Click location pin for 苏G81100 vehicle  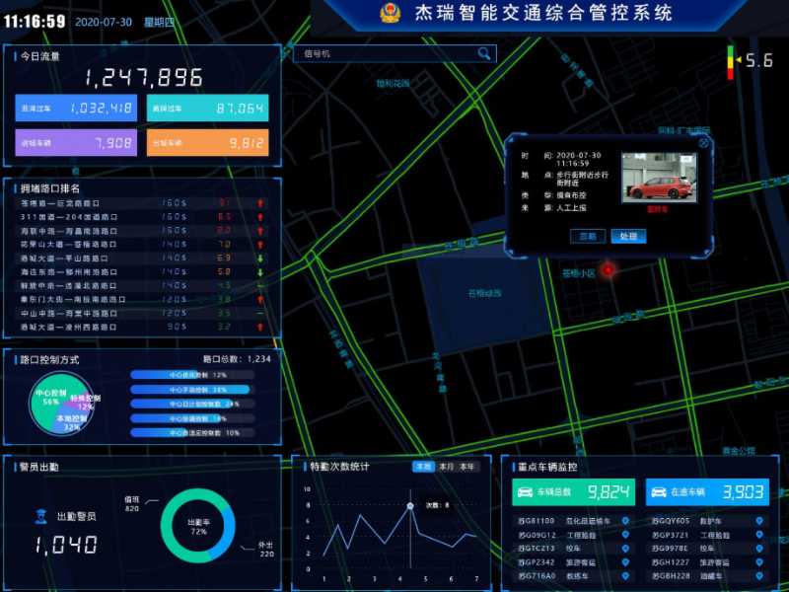pyautogui.click(x=624, y=520)
